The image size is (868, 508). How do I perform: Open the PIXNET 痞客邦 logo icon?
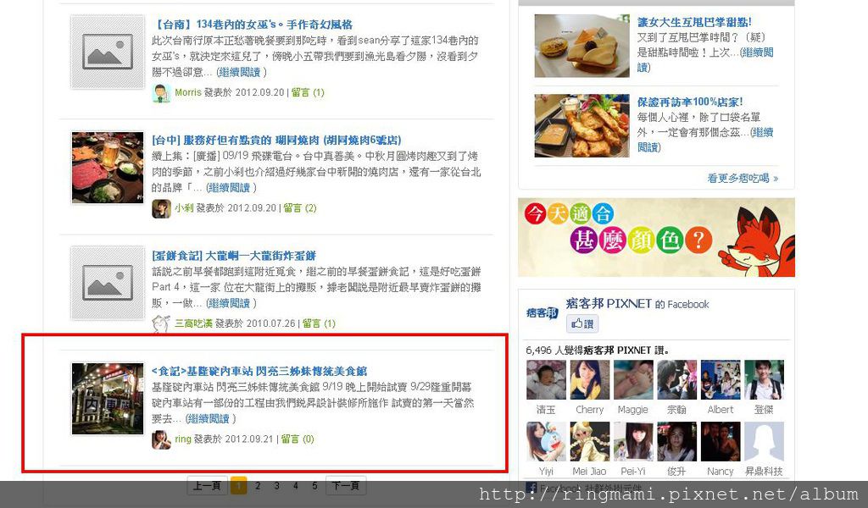tap(542, 313)
